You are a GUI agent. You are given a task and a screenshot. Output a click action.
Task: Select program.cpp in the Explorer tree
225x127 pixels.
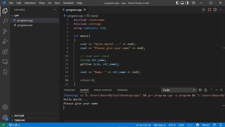pos(35,20)
